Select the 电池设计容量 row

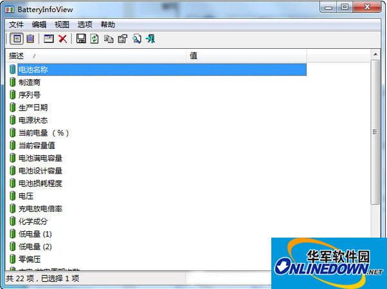[x=158, y=171]
